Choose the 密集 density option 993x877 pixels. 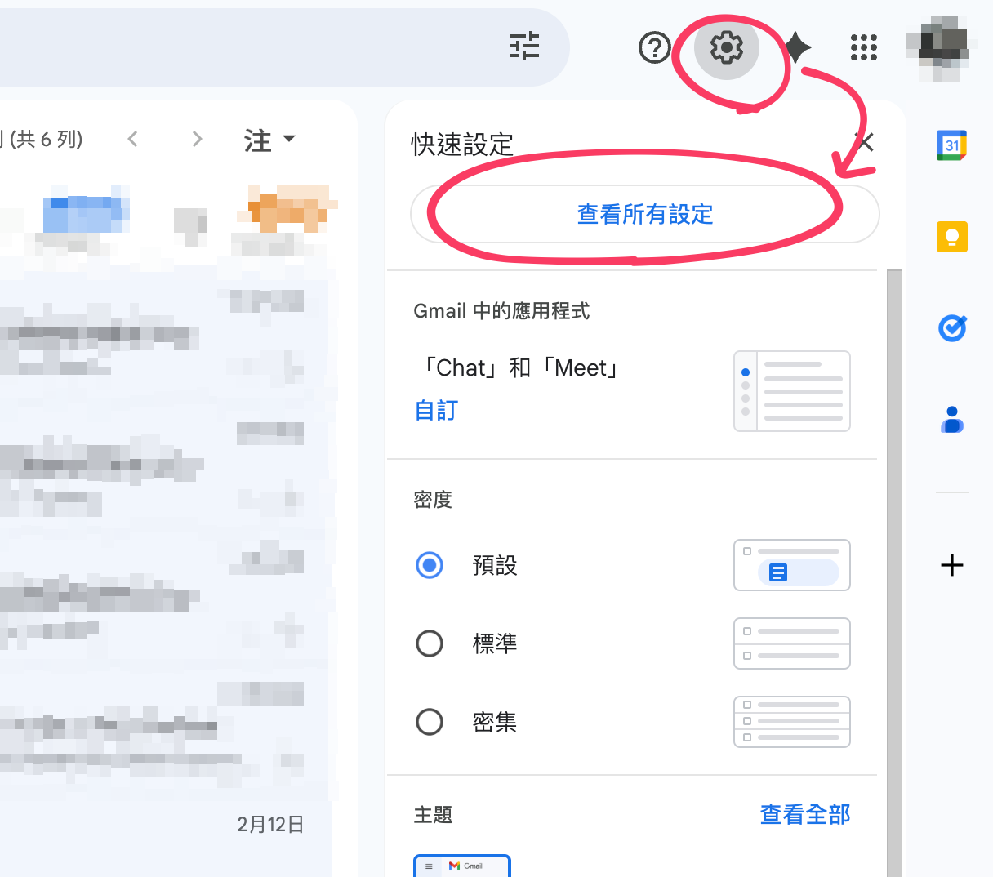[x=430, y=722]
